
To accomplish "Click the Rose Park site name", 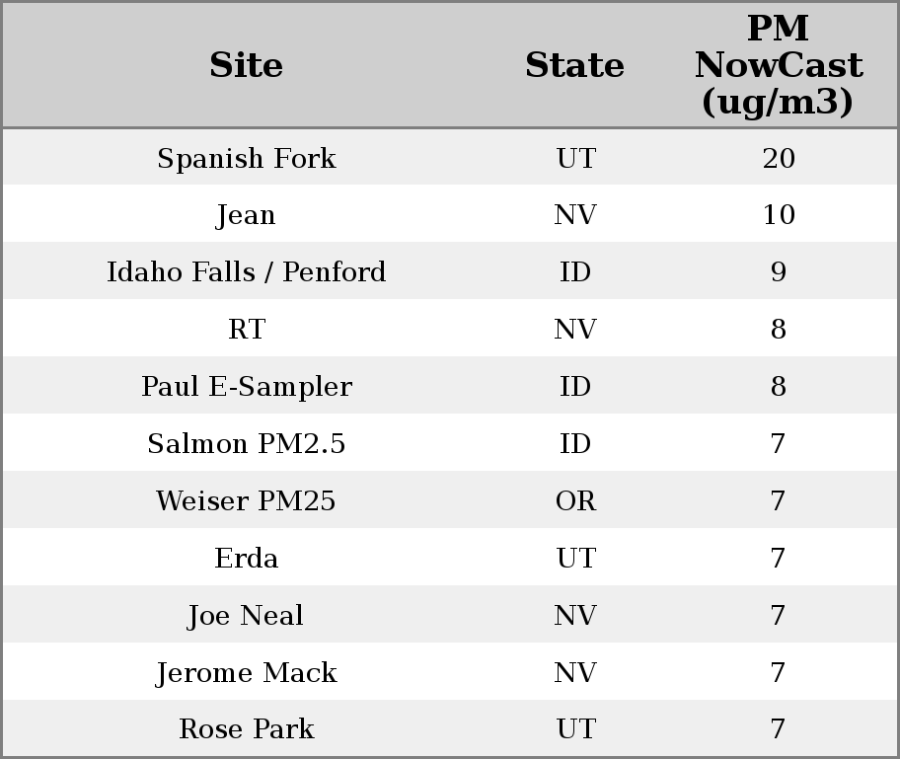I will pos(246,729).
